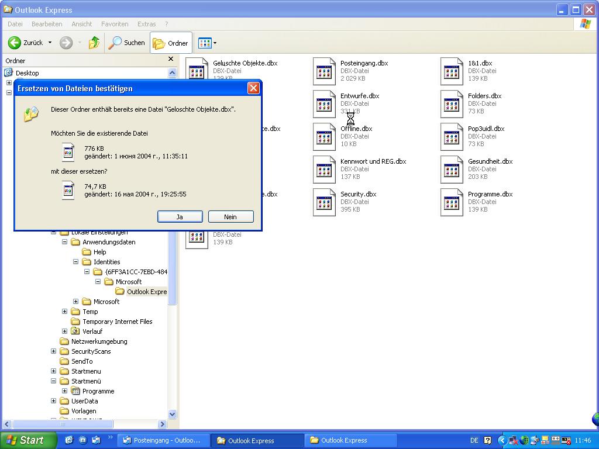Image resolution: width=599 pixels, height=449 pixels.
Task: Collapse the Startmenü folder
Action: pos(53,381)
